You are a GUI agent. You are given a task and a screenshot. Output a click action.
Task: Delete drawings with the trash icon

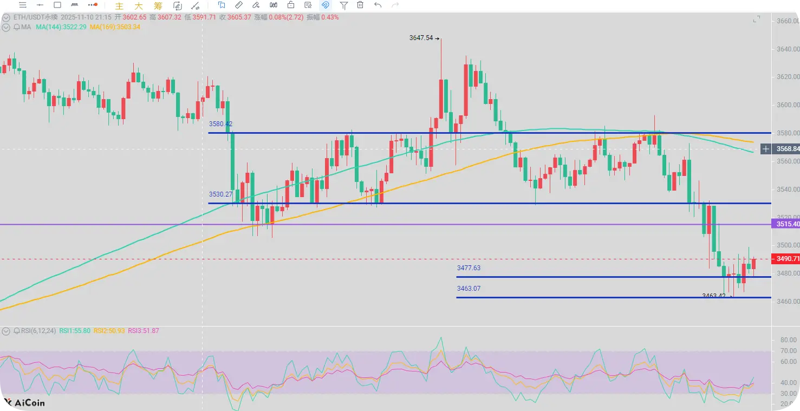[x=360, y=5]
